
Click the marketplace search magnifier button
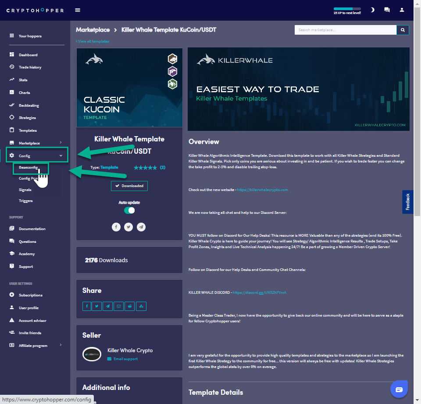(x=403, y=30)
